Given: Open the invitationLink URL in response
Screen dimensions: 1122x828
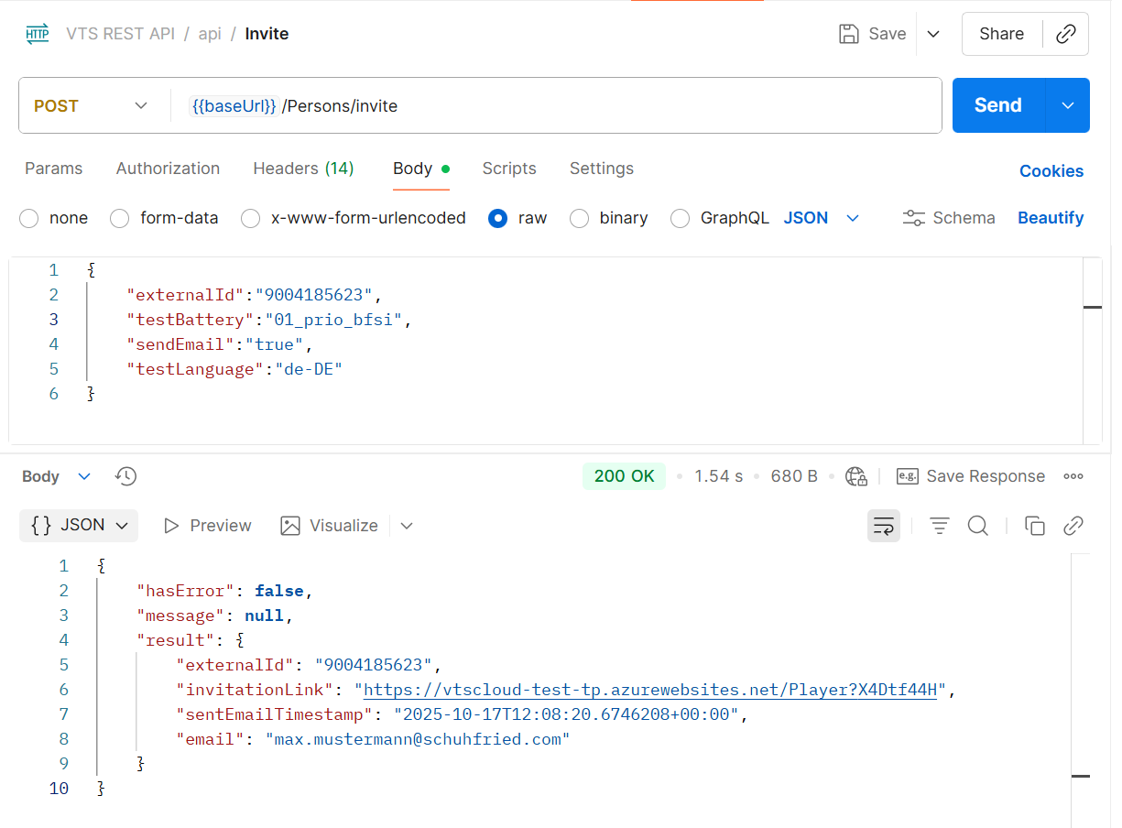Looking at the screenshot, I should [x=650, y=690].
